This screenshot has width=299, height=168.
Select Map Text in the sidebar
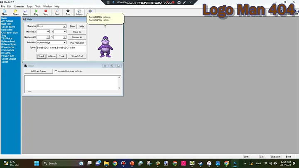click(x=6, y=24)
